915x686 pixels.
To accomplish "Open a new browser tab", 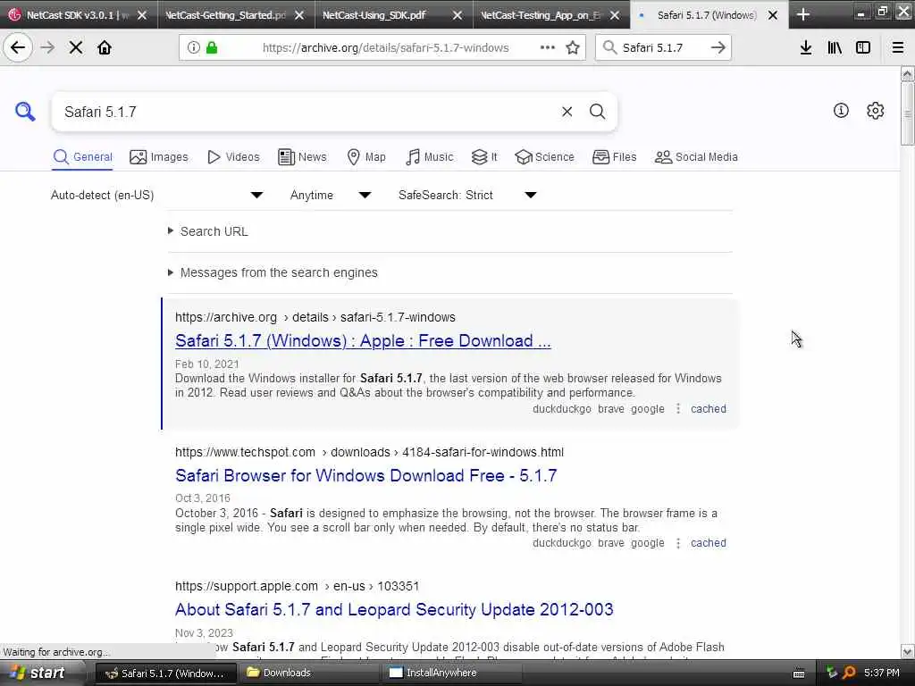I will coord(803,14).
